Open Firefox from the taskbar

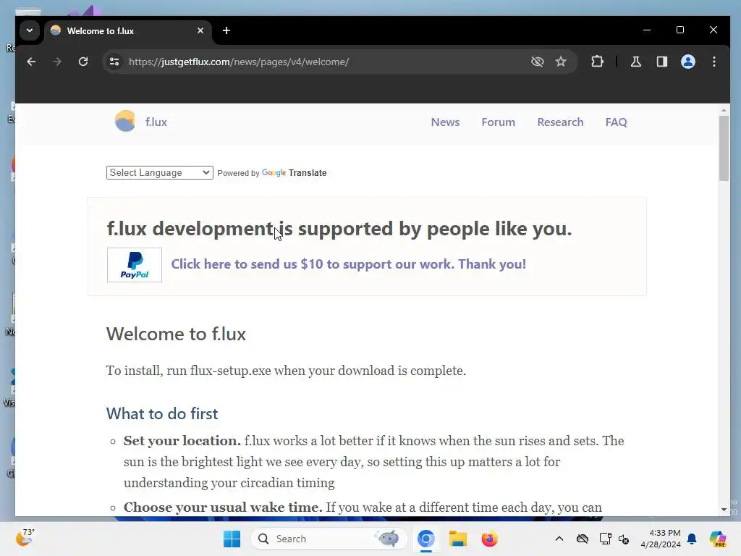489,539
